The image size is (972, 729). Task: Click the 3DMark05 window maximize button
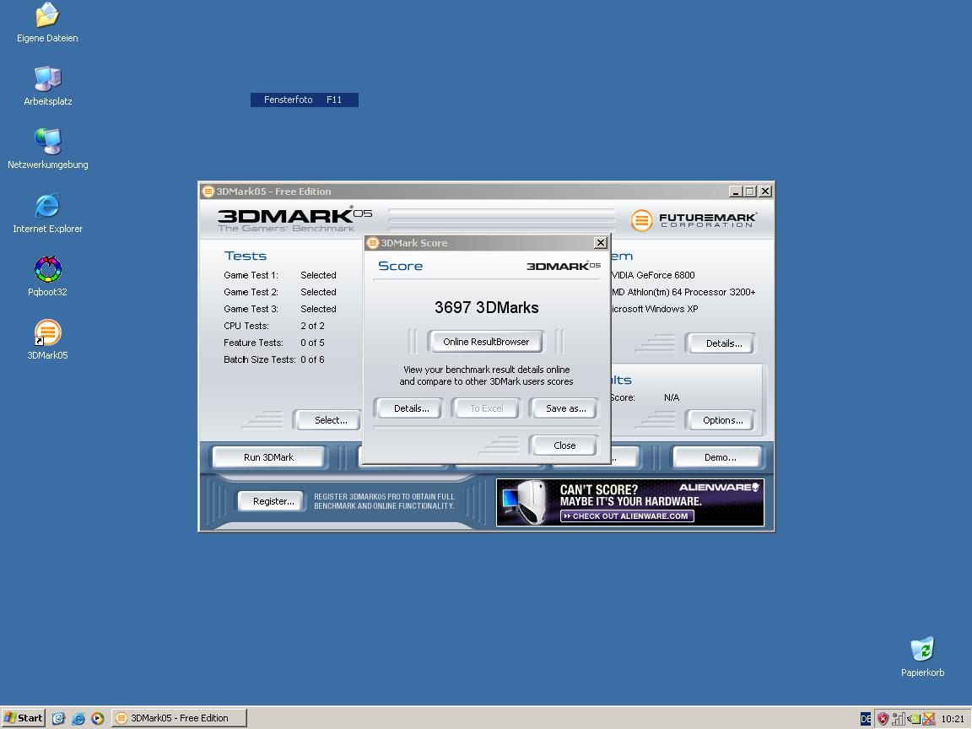(x=750, y=192)
